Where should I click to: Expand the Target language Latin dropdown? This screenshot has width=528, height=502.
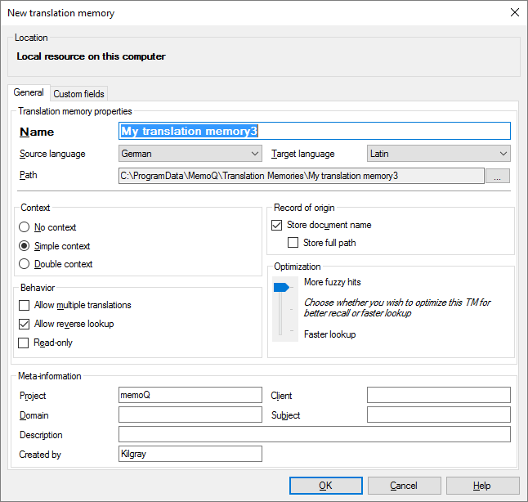(439, 154)
